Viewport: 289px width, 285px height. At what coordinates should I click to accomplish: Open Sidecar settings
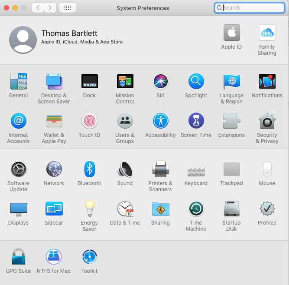pos(54,209)
